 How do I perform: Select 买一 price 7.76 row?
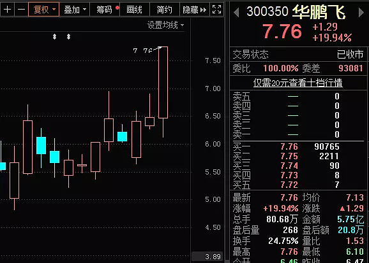pos(298,146)
